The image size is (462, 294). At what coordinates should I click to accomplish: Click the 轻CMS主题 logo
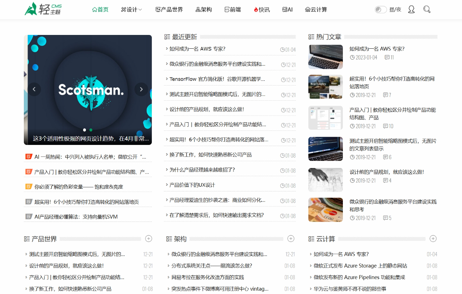click(43, 9)
